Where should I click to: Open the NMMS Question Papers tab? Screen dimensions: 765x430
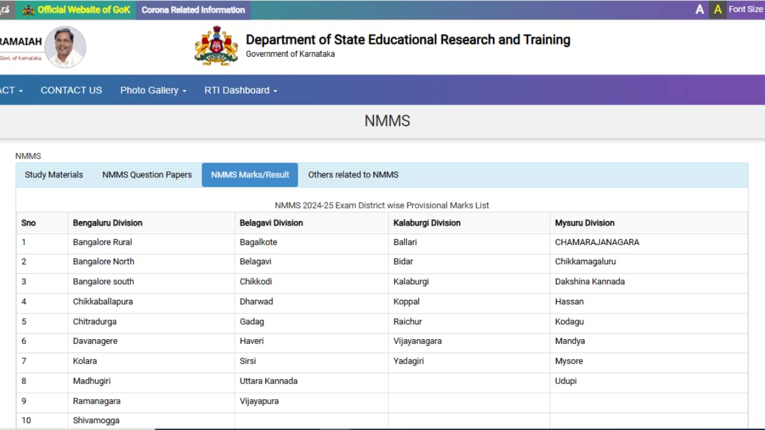pos(147,174)
